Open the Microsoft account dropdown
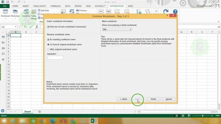Viewport: 221px width, 124px height. pyautogui.click(x=205, y=6)
